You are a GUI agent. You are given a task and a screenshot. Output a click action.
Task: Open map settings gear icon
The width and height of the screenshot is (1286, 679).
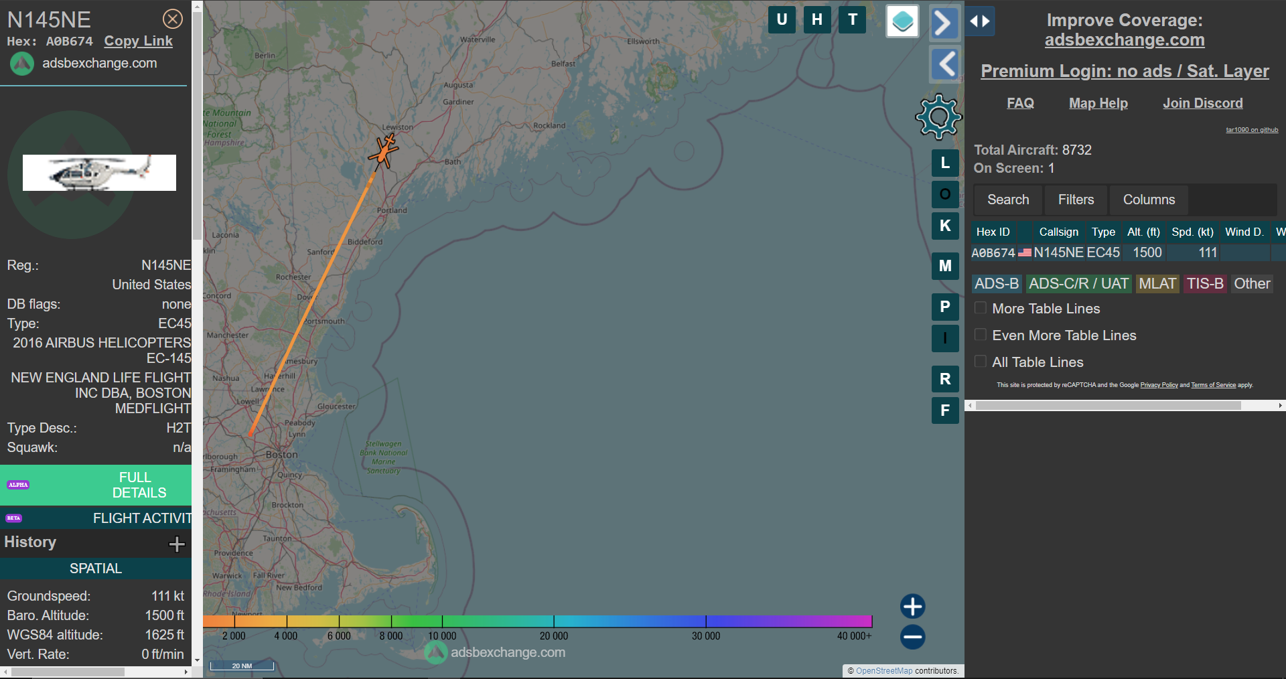pos(938,117)
